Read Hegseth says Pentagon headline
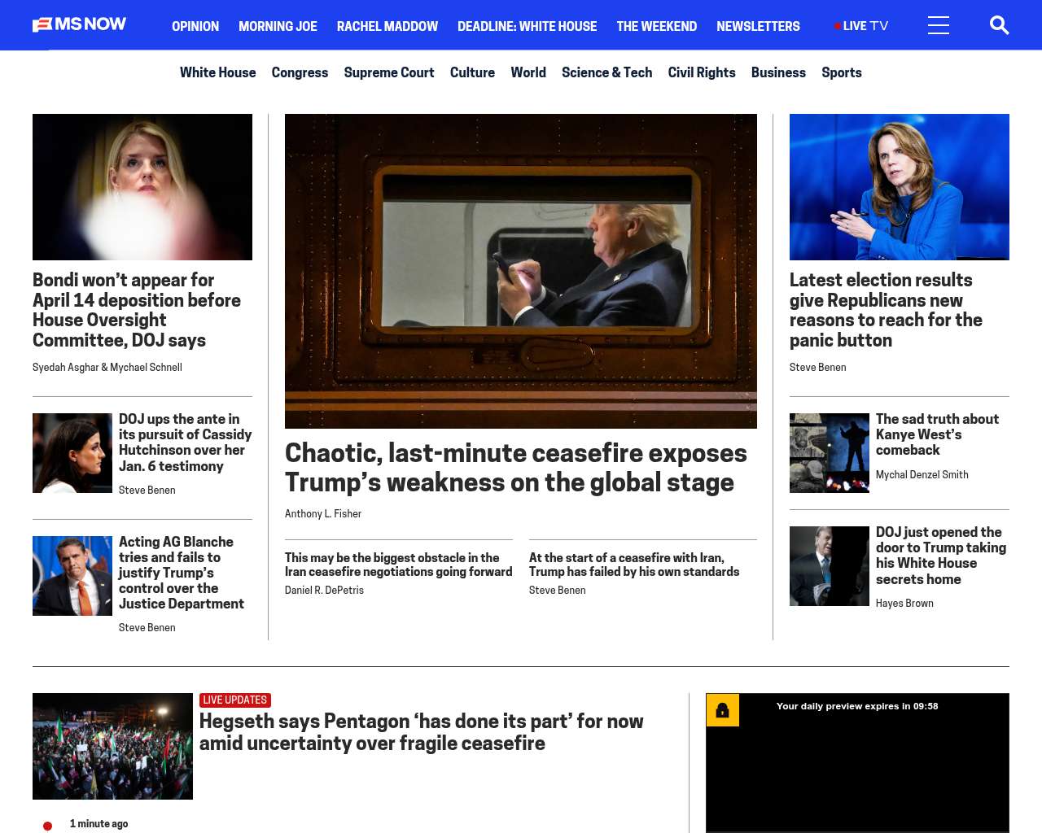 (x=421, y=732)
